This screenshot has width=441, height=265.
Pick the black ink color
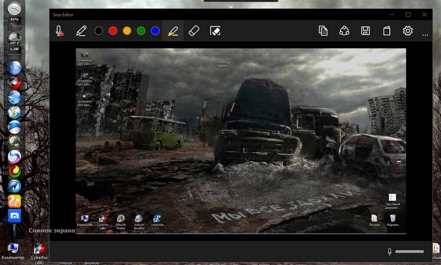[x=99, y=31]
